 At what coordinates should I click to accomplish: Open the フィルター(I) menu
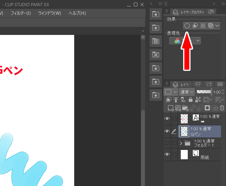point(21,13)
